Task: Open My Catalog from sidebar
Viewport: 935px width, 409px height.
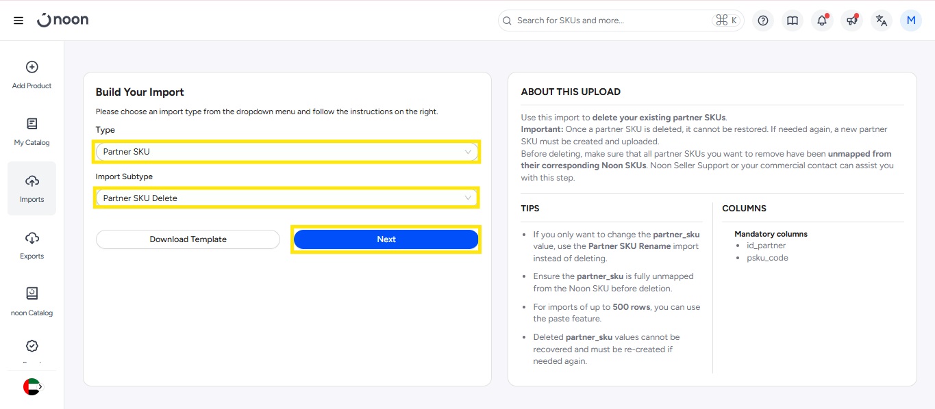Action: [32, 131]
